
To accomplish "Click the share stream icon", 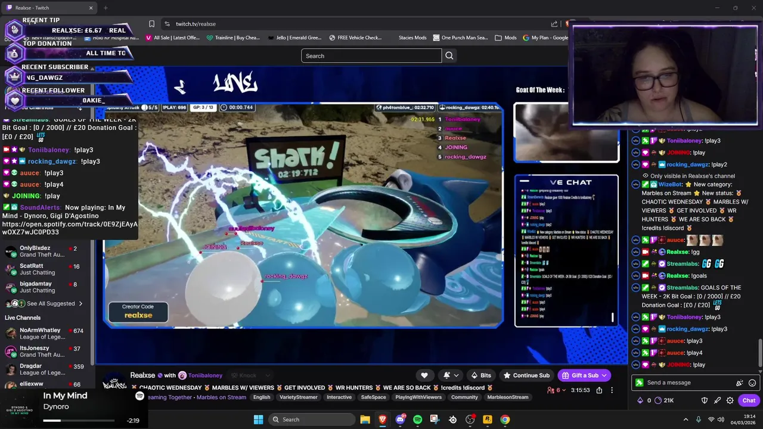I will click(599, 390).
